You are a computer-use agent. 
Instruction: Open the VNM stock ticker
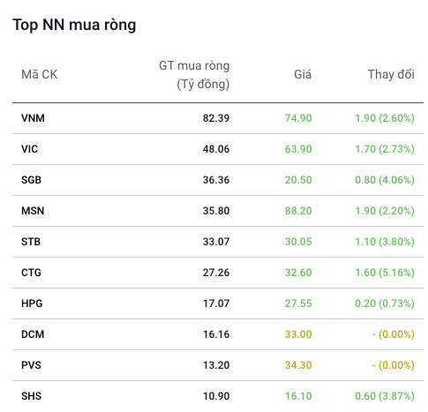point(33,118)
